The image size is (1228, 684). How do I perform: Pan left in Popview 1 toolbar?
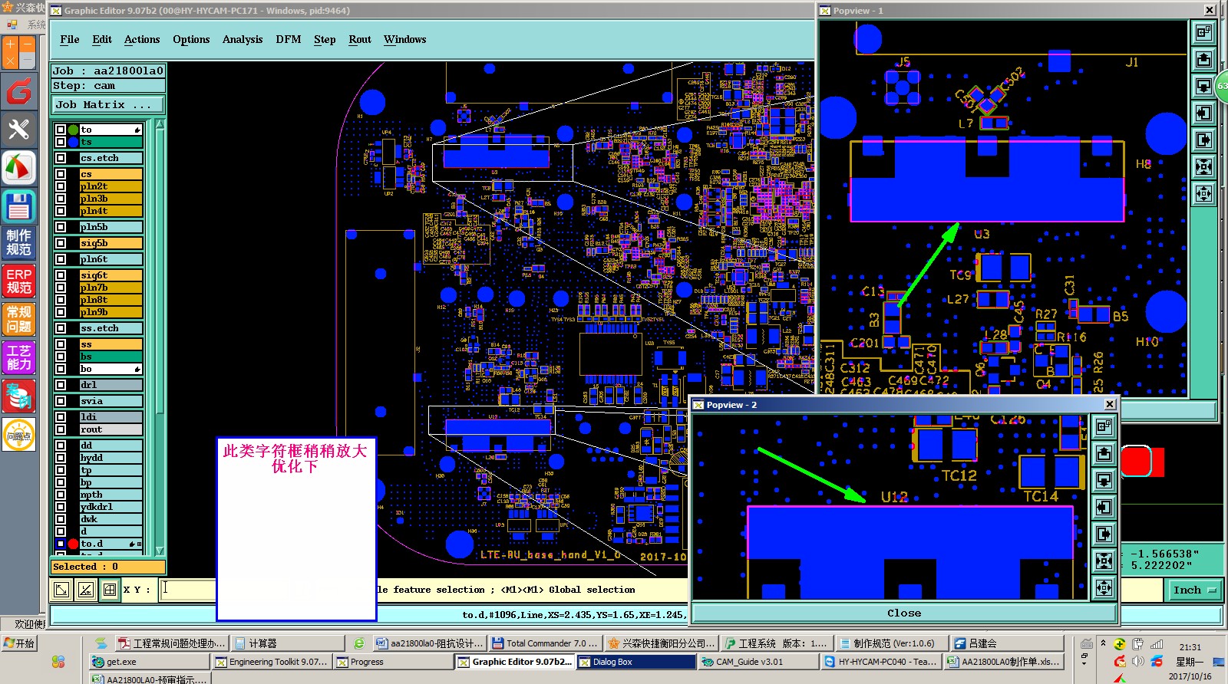1203,113
